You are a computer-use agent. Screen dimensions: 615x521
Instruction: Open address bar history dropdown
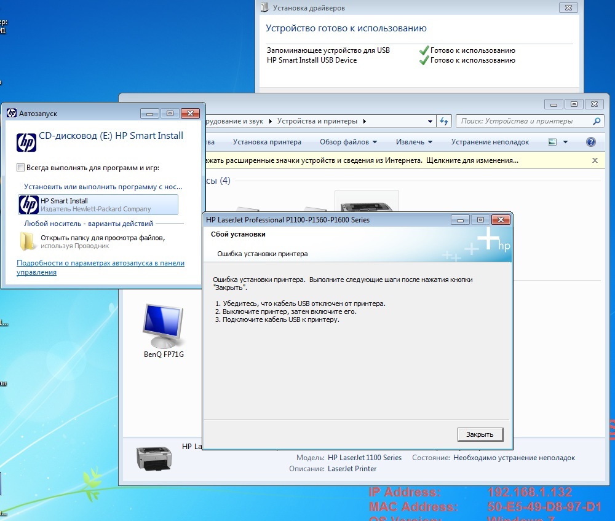coord(430,122)
